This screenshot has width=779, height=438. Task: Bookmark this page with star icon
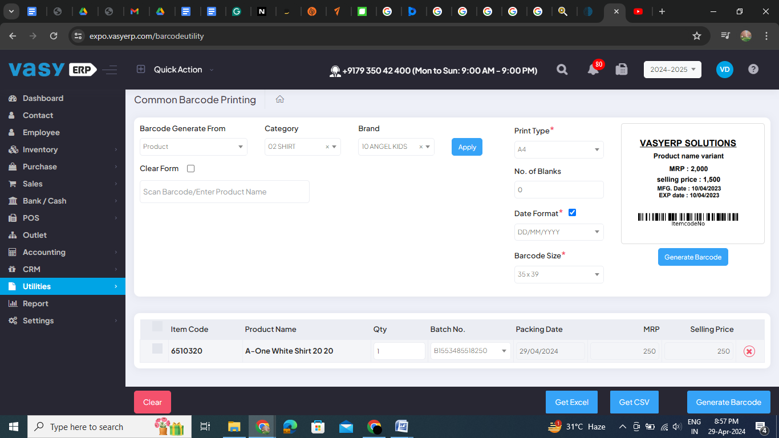coord(696,36)
